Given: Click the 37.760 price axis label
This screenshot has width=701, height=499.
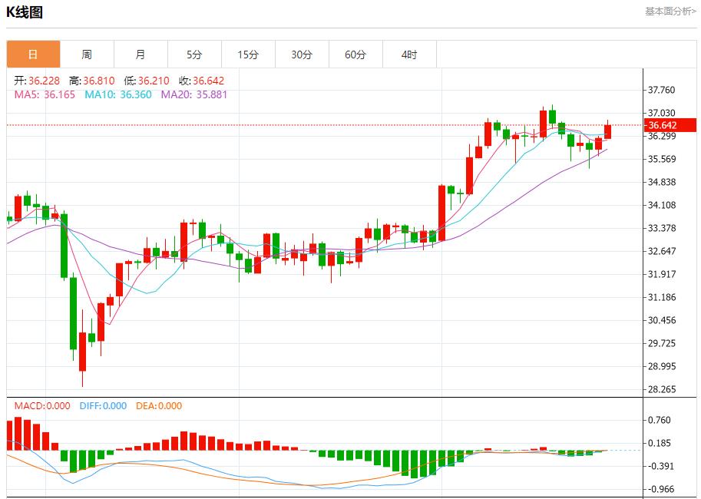Looking at the screenshot, I should 661,90.
